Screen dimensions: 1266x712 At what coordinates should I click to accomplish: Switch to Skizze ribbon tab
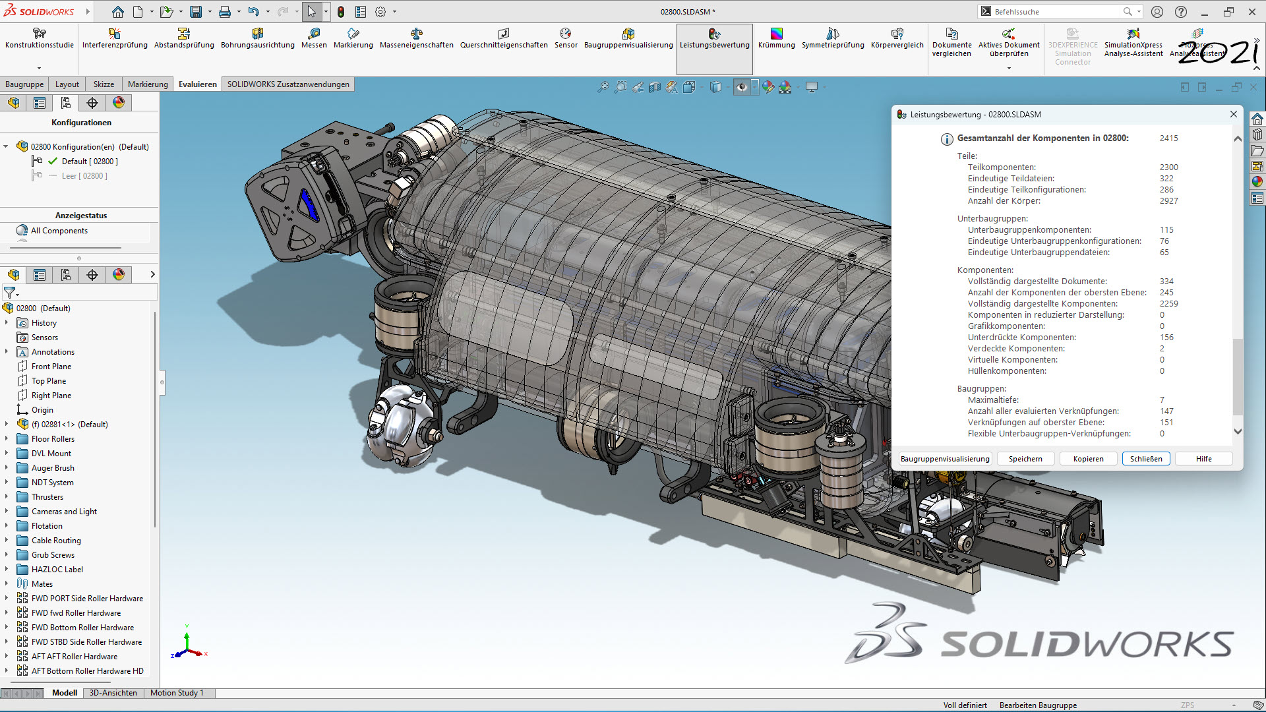point(104,84)
